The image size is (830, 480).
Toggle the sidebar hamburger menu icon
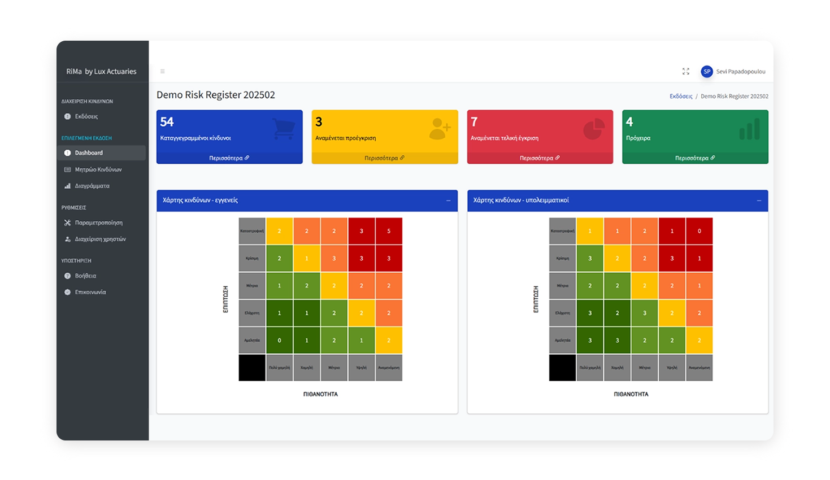click(x=162, y=72)
